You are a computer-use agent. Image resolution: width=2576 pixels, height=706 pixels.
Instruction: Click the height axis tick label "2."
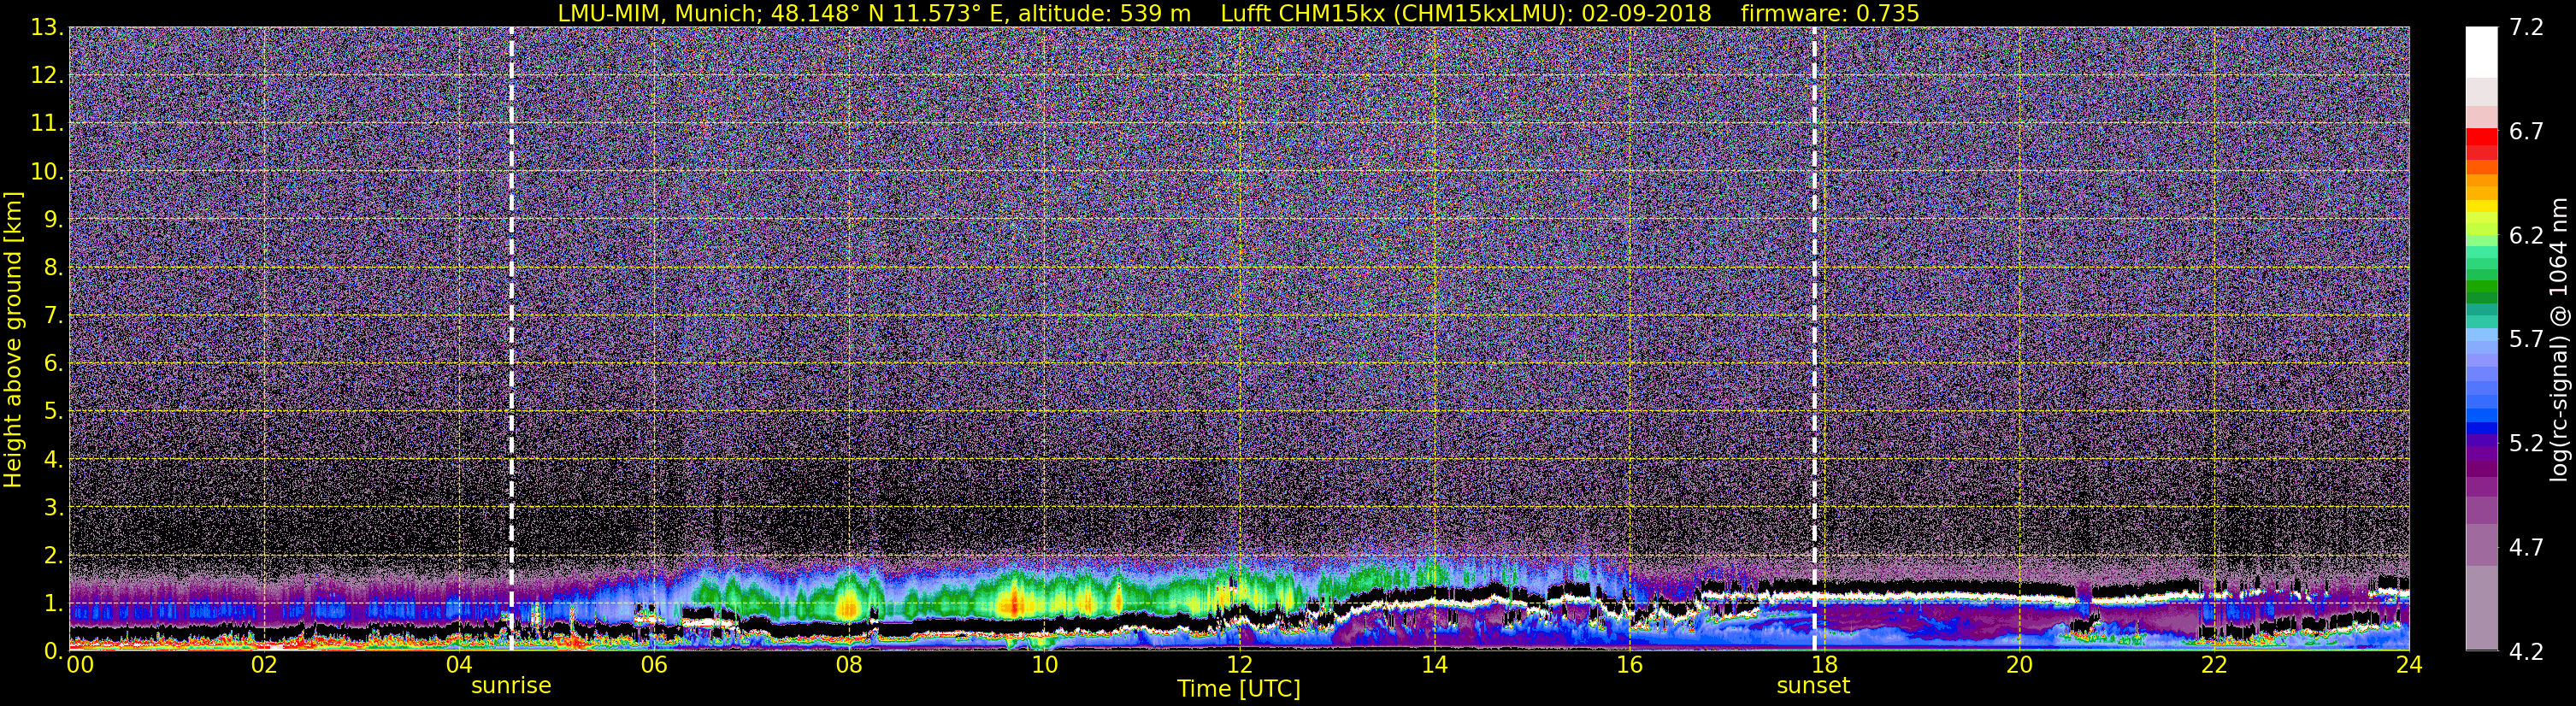coord(53,555)
